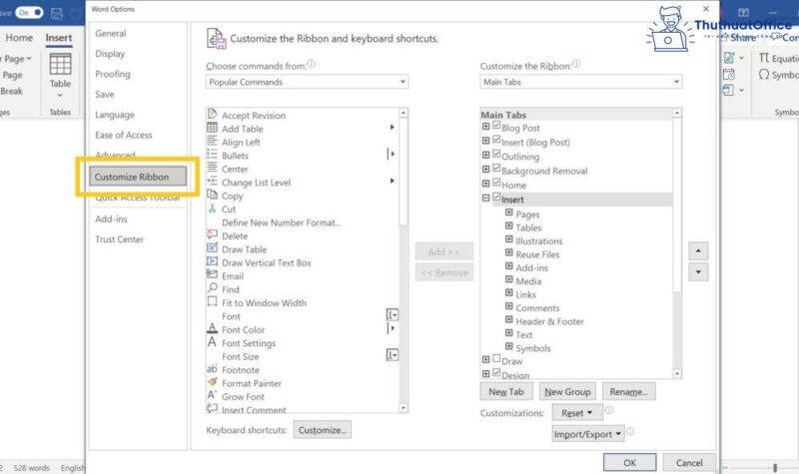Screen dimensions: 799x474
Task: Expand the Illustrations group in Insert
Action: click(509, 240)
